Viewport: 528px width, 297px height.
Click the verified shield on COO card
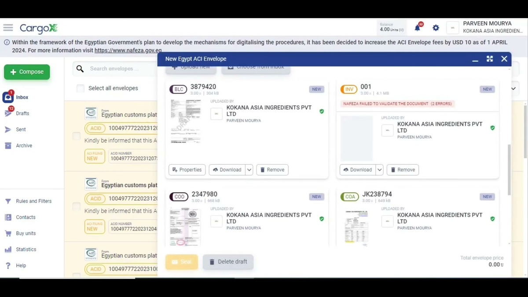[322, 219]
